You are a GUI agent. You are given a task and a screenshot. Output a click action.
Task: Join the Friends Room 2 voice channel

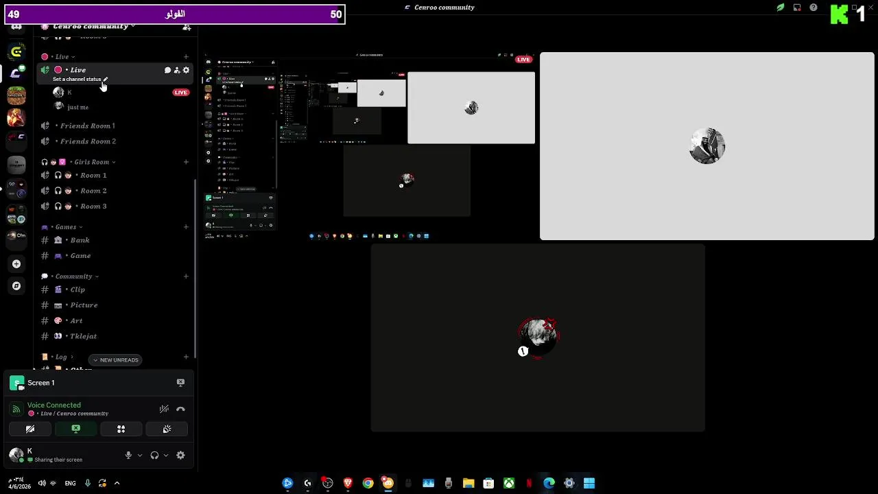pos(116,141)
